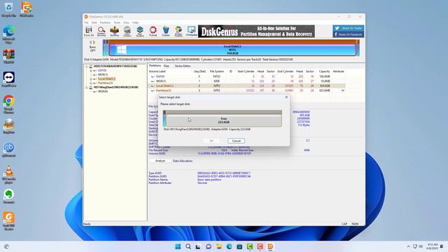Select HD1 KingDian disk in tree
Viewport: 448px width, 252px height.
point(115,87)
